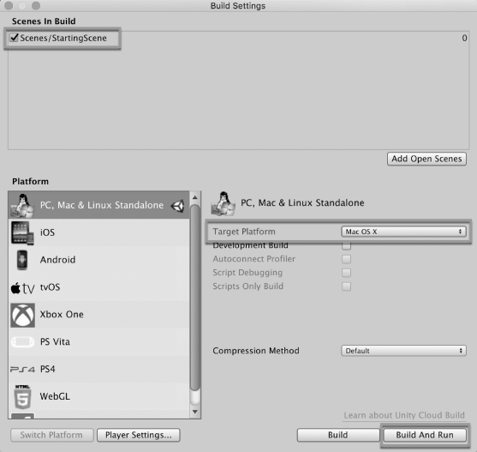The width and height of the screenshot is (477, 452).
Task: Click the Unity logo on selected platform row
Action: pos(177,206)
